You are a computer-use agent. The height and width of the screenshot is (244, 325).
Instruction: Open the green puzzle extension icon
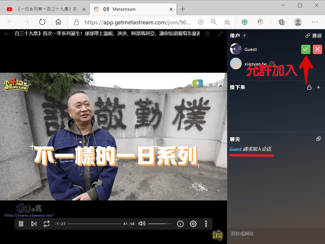pyautogui.click(x=245, y=22)
